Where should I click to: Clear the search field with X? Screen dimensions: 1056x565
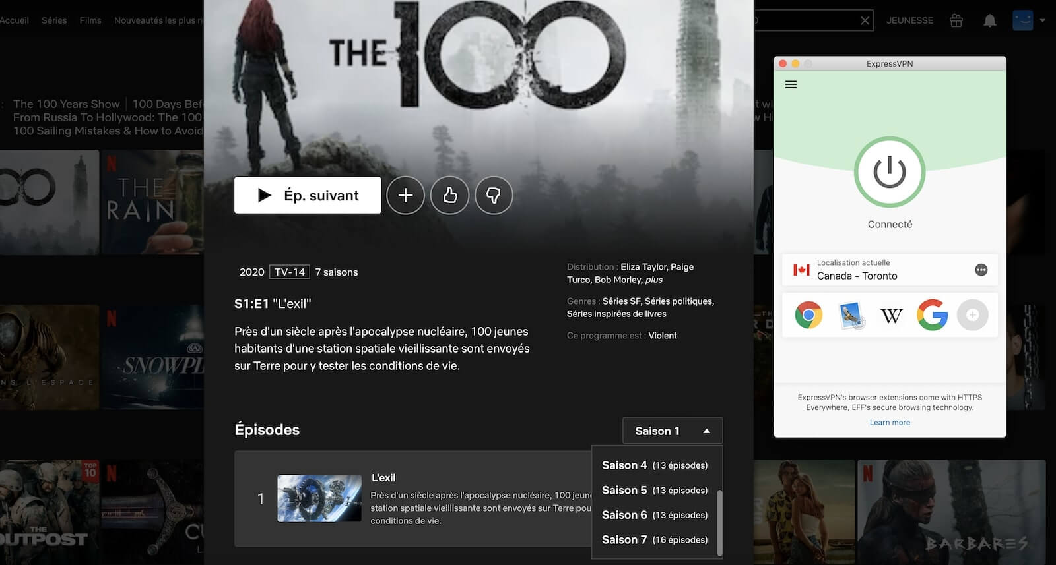(865, 21)
